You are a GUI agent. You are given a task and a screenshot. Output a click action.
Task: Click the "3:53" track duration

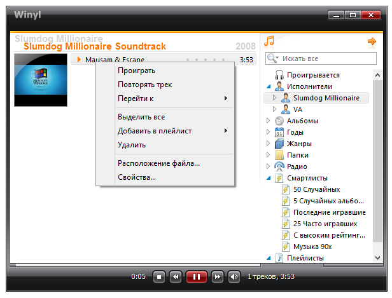[x=246, y=60]
